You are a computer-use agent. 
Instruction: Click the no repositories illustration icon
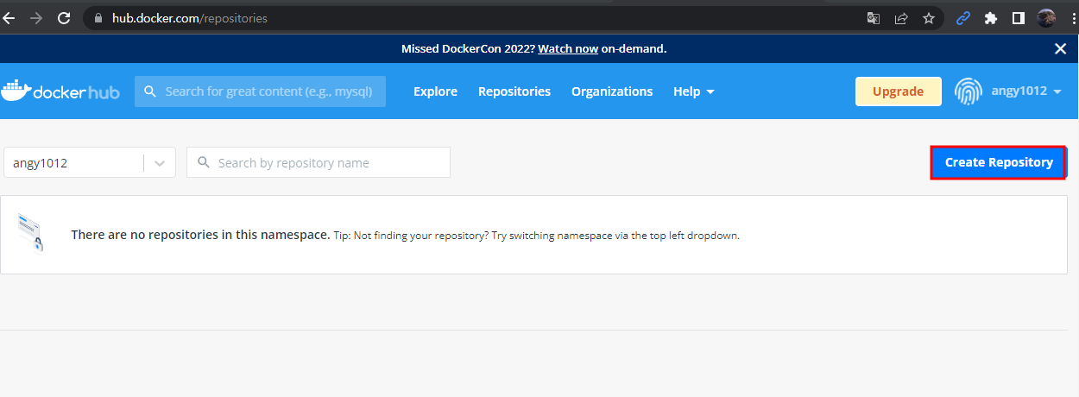(30, 233)
